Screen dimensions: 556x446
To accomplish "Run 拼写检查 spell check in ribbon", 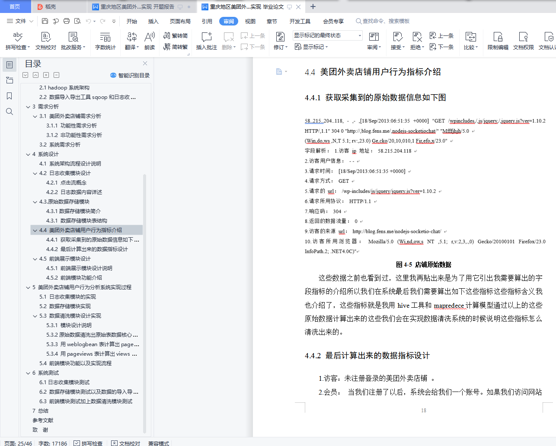I will tap(18, 41).
